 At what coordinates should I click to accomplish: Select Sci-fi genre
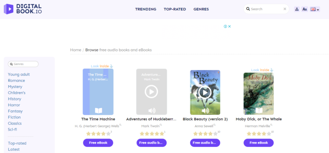tap(12, 129)
